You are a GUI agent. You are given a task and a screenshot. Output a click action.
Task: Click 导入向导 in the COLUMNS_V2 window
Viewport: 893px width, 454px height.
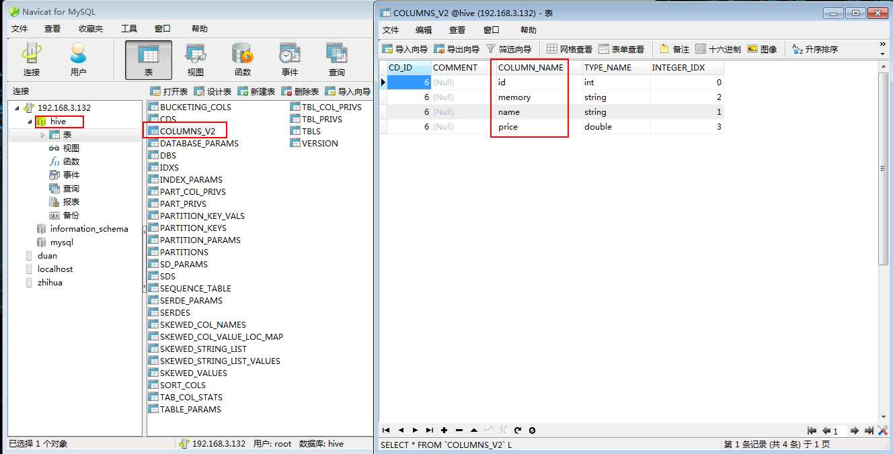[405, 49]
